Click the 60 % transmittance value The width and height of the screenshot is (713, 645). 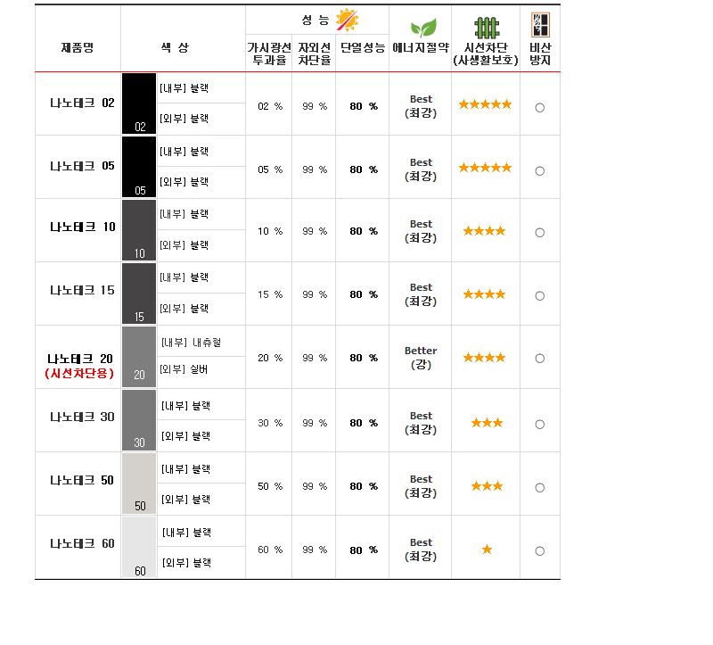point(270,550)
